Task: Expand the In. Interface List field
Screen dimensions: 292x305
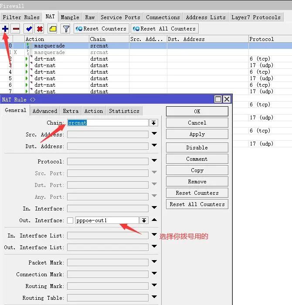Action: 154,234
